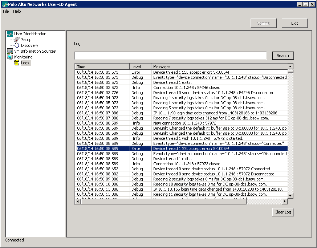
Task: Click the horizontal scrollbar thumb
Action: point(163,201)
